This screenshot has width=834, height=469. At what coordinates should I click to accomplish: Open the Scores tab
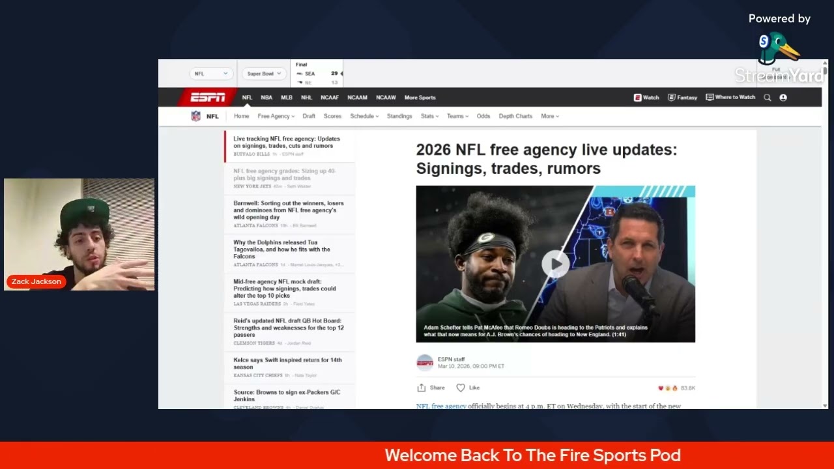332,117
